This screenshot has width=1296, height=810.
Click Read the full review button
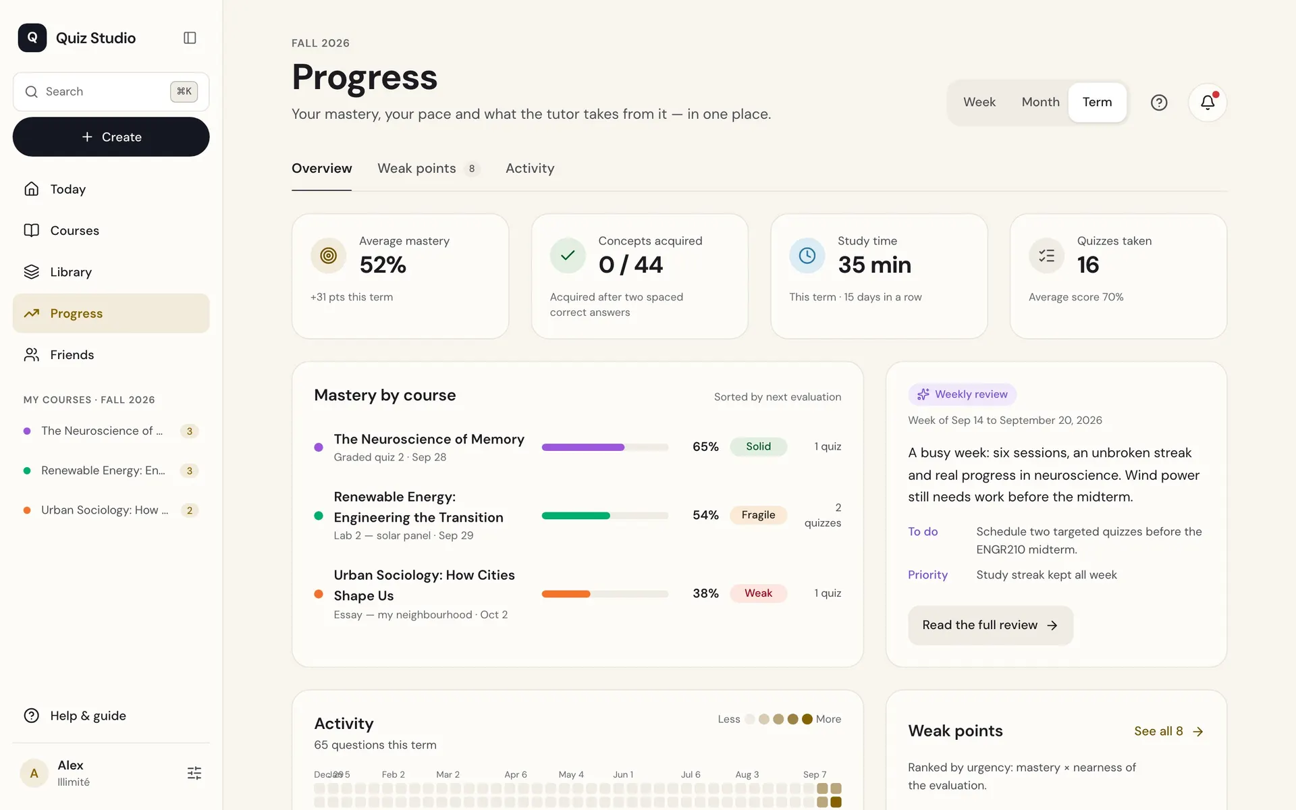click(990, 625)
